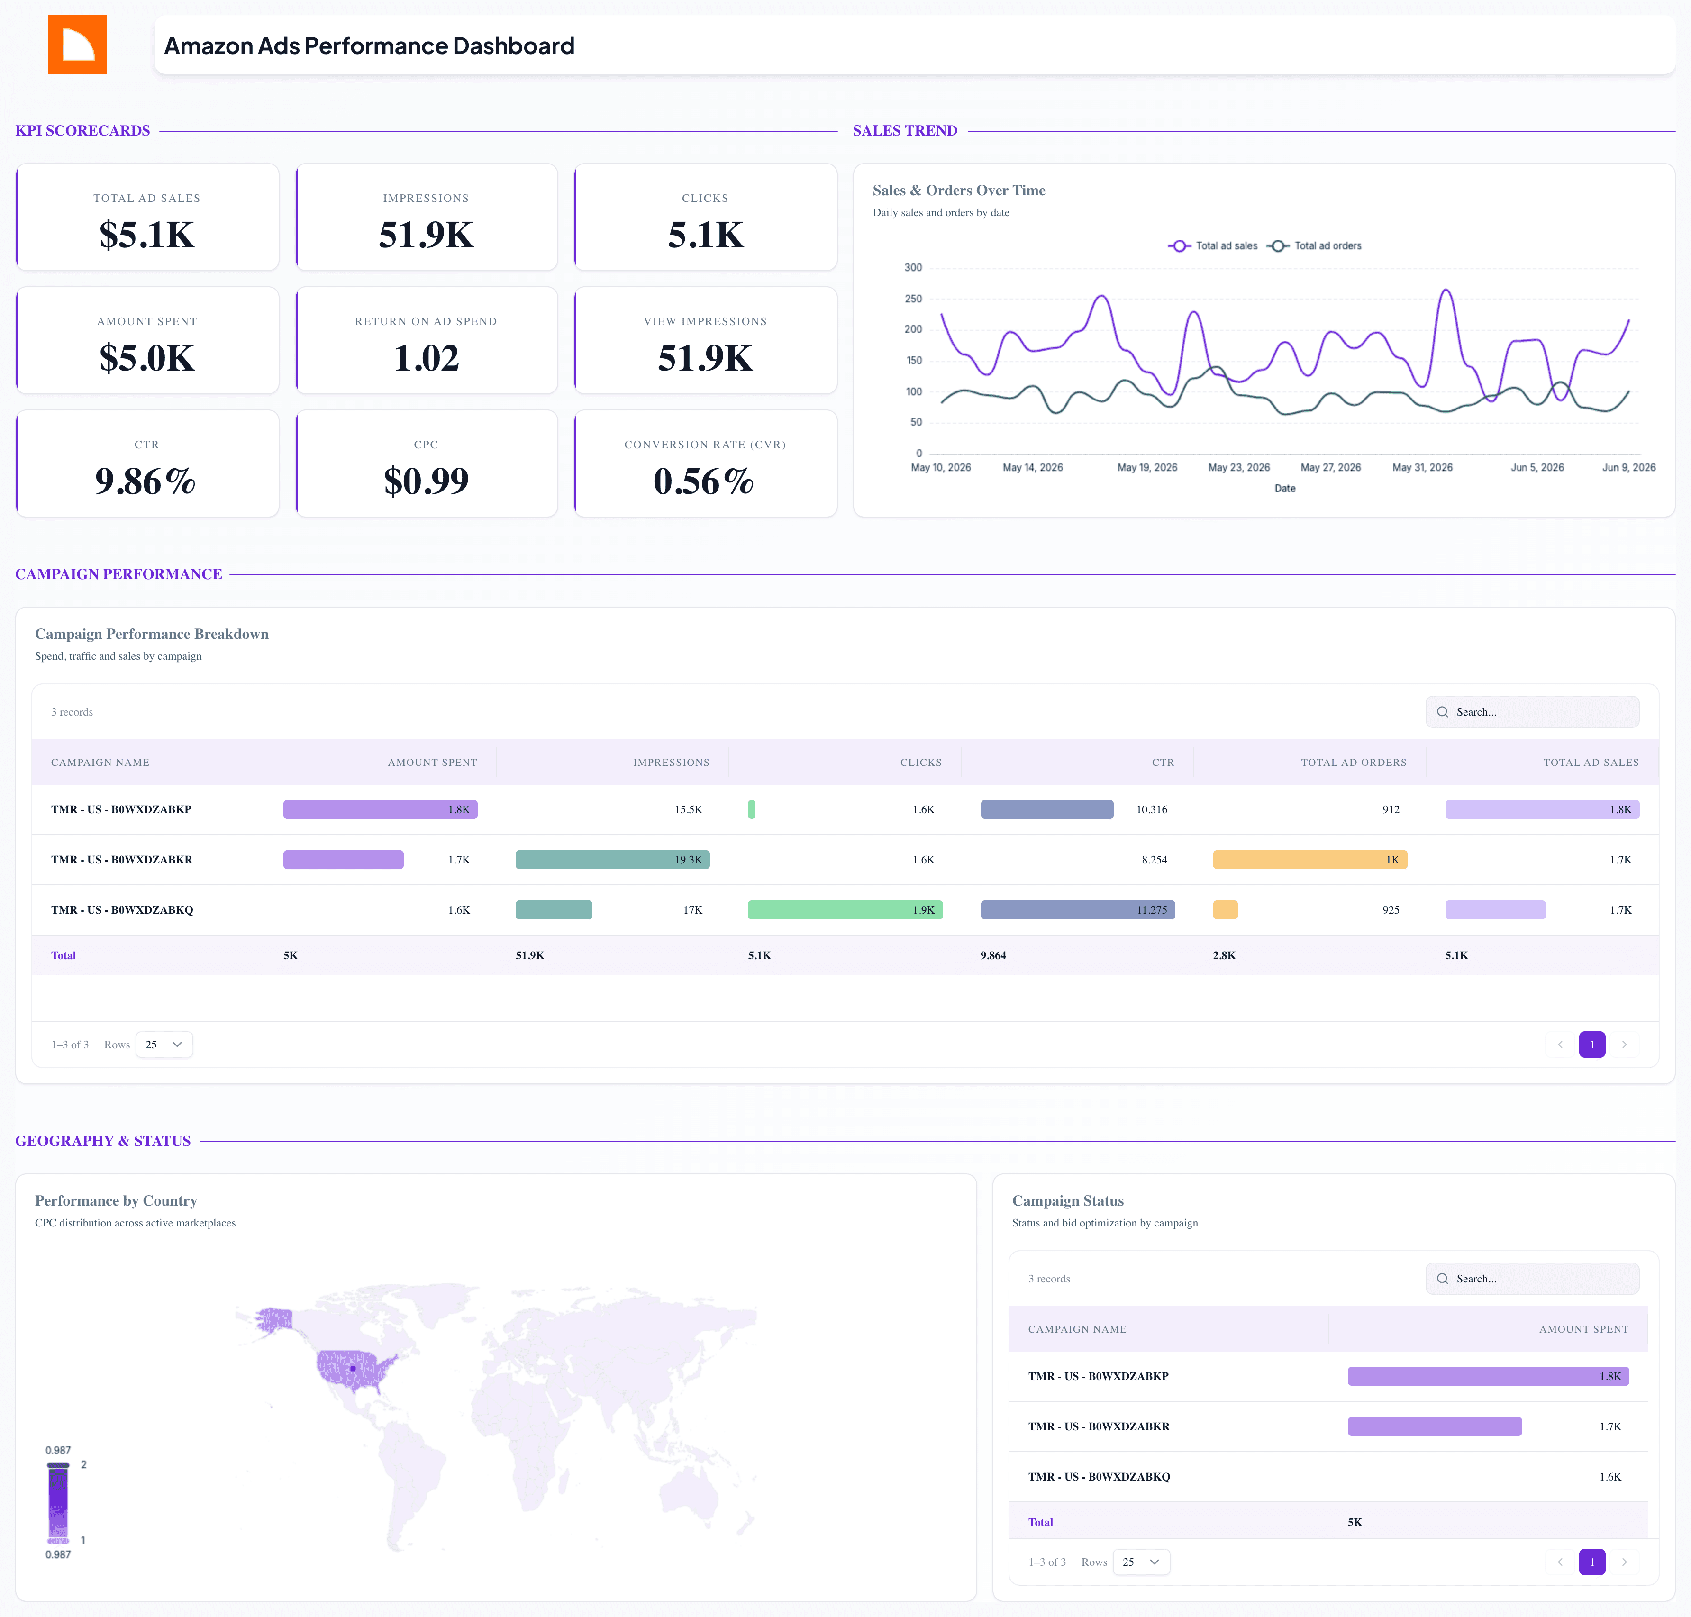This screenshot has width=1691, height=1617.
Task: Sort Campaign Status table by Campaign Name
Action: 1076,1329
